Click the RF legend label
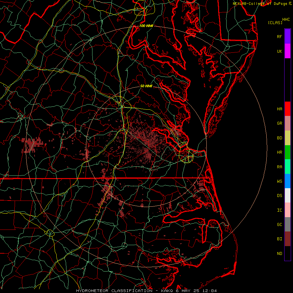 tap(279, 36)
